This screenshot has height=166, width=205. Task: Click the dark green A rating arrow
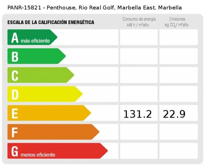pyautogui.click(x=32, y=37)
